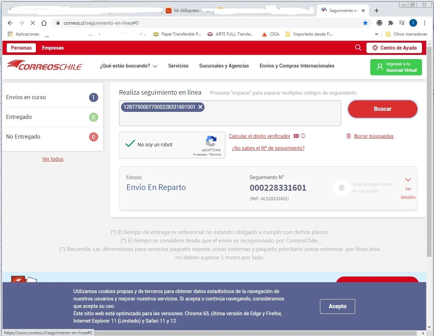Open Chrome three-dot menu
This screenshot has width=434, height=336.
[425, 23]
